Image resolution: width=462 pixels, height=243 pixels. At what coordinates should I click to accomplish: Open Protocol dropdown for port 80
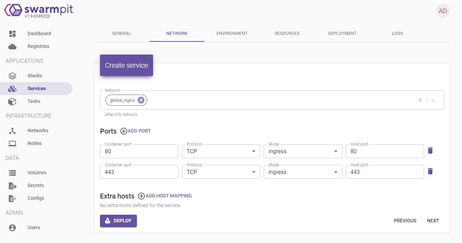coord(221,151)
